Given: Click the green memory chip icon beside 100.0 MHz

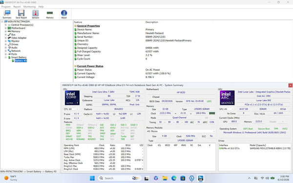Looking at the screenshot, I should tap(212, 113).
